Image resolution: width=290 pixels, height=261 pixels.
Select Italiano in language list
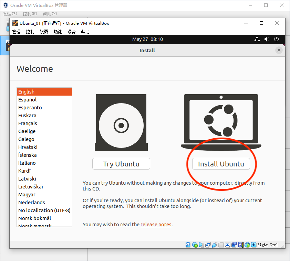coord(44,163)
